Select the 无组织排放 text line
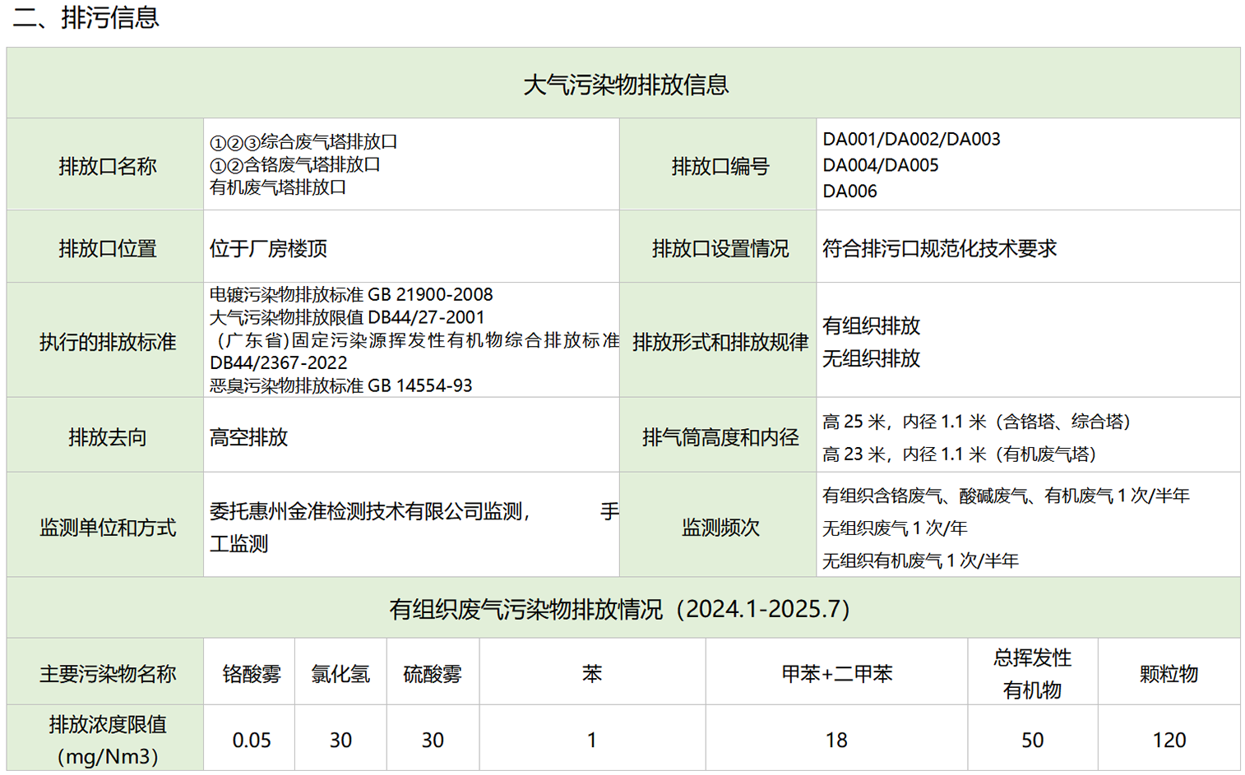 [x=871, y=359]
